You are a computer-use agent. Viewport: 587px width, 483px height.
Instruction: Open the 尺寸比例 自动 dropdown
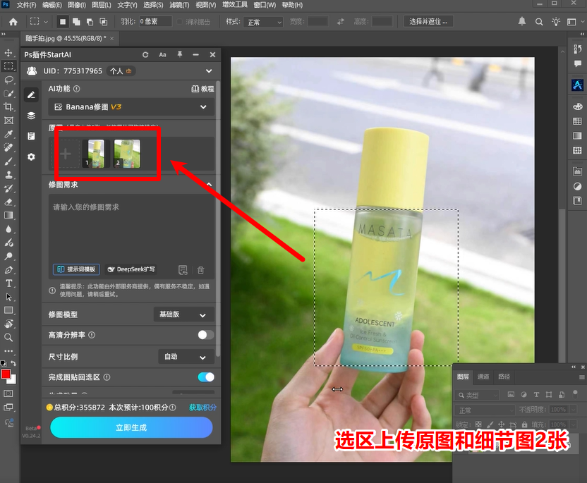click(x=186, y=357)
